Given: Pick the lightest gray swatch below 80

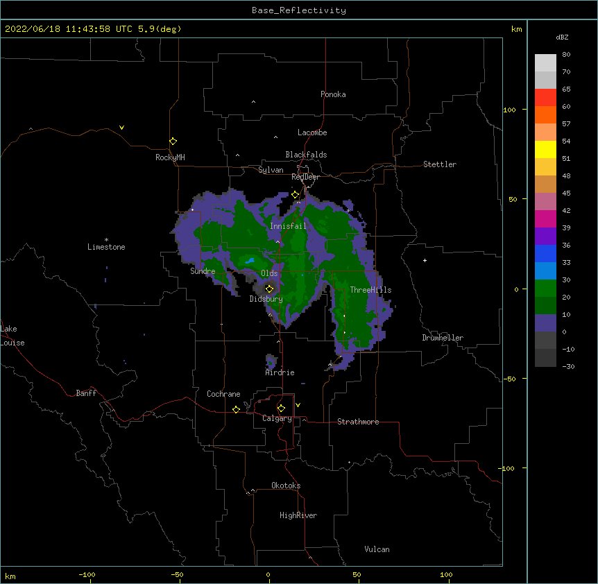Looking at the screenshot, I should coord(545,63).
